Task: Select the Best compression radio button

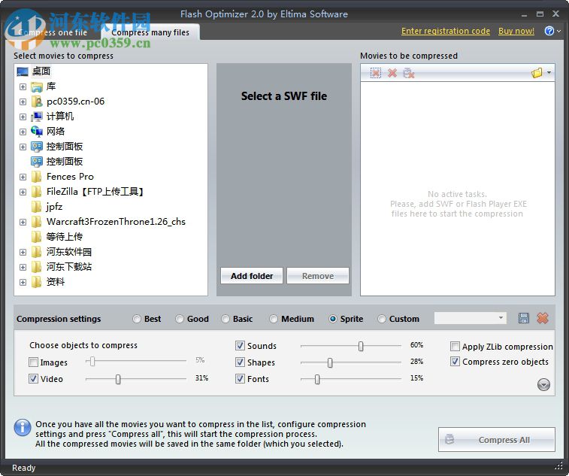Action: coord(137,319)
